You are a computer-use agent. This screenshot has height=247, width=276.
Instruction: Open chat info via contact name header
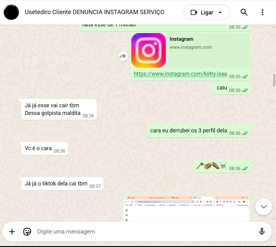point(95,12)
